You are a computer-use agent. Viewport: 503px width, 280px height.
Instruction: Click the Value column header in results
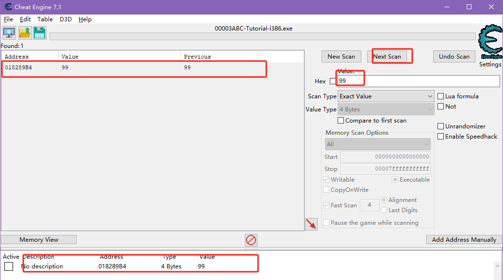coord(119,57)
